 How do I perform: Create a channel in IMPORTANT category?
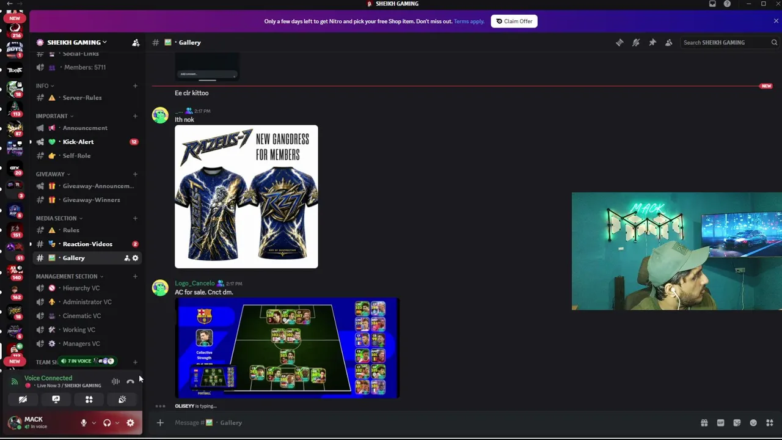point(135,116)
